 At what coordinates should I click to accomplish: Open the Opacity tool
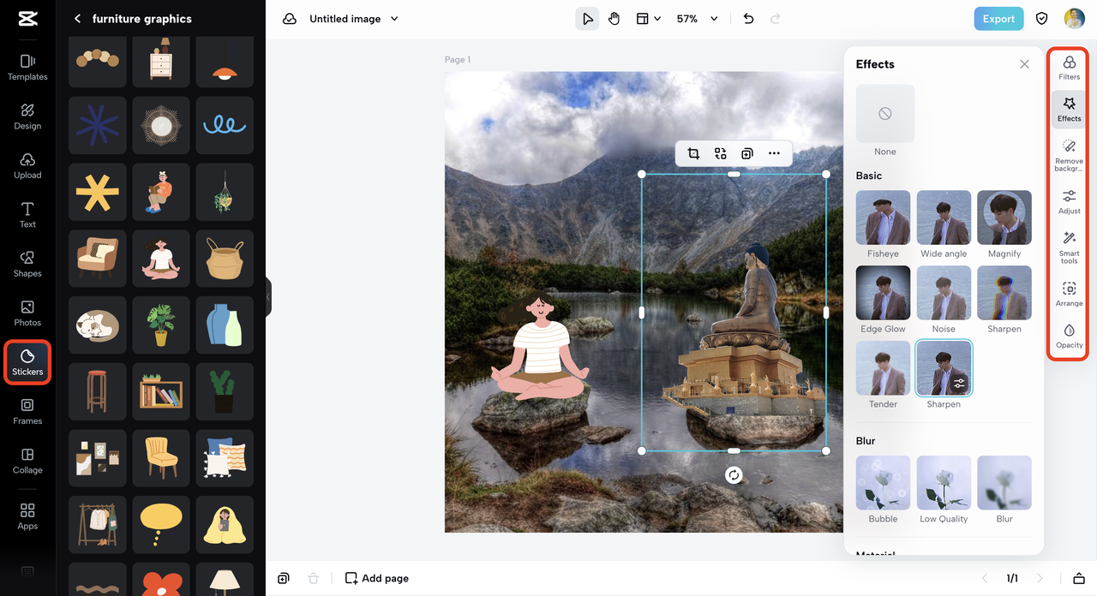point(1069,336)
